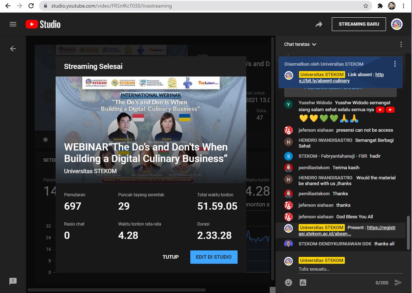412x293 pixels.
Task: Click pemiliastekom avatar beside 'Terima kasih'
Action: pyautogui.click(x=289, y=168)
